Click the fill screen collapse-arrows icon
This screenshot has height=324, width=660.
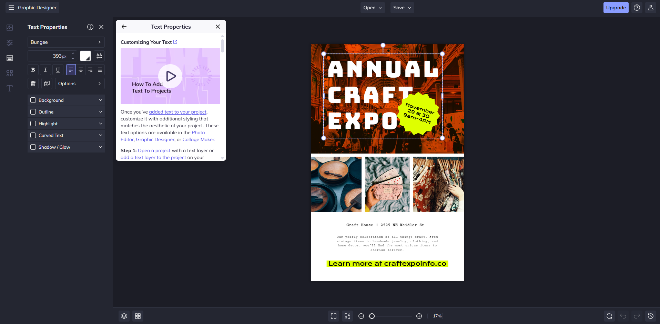tap(347, 316)
